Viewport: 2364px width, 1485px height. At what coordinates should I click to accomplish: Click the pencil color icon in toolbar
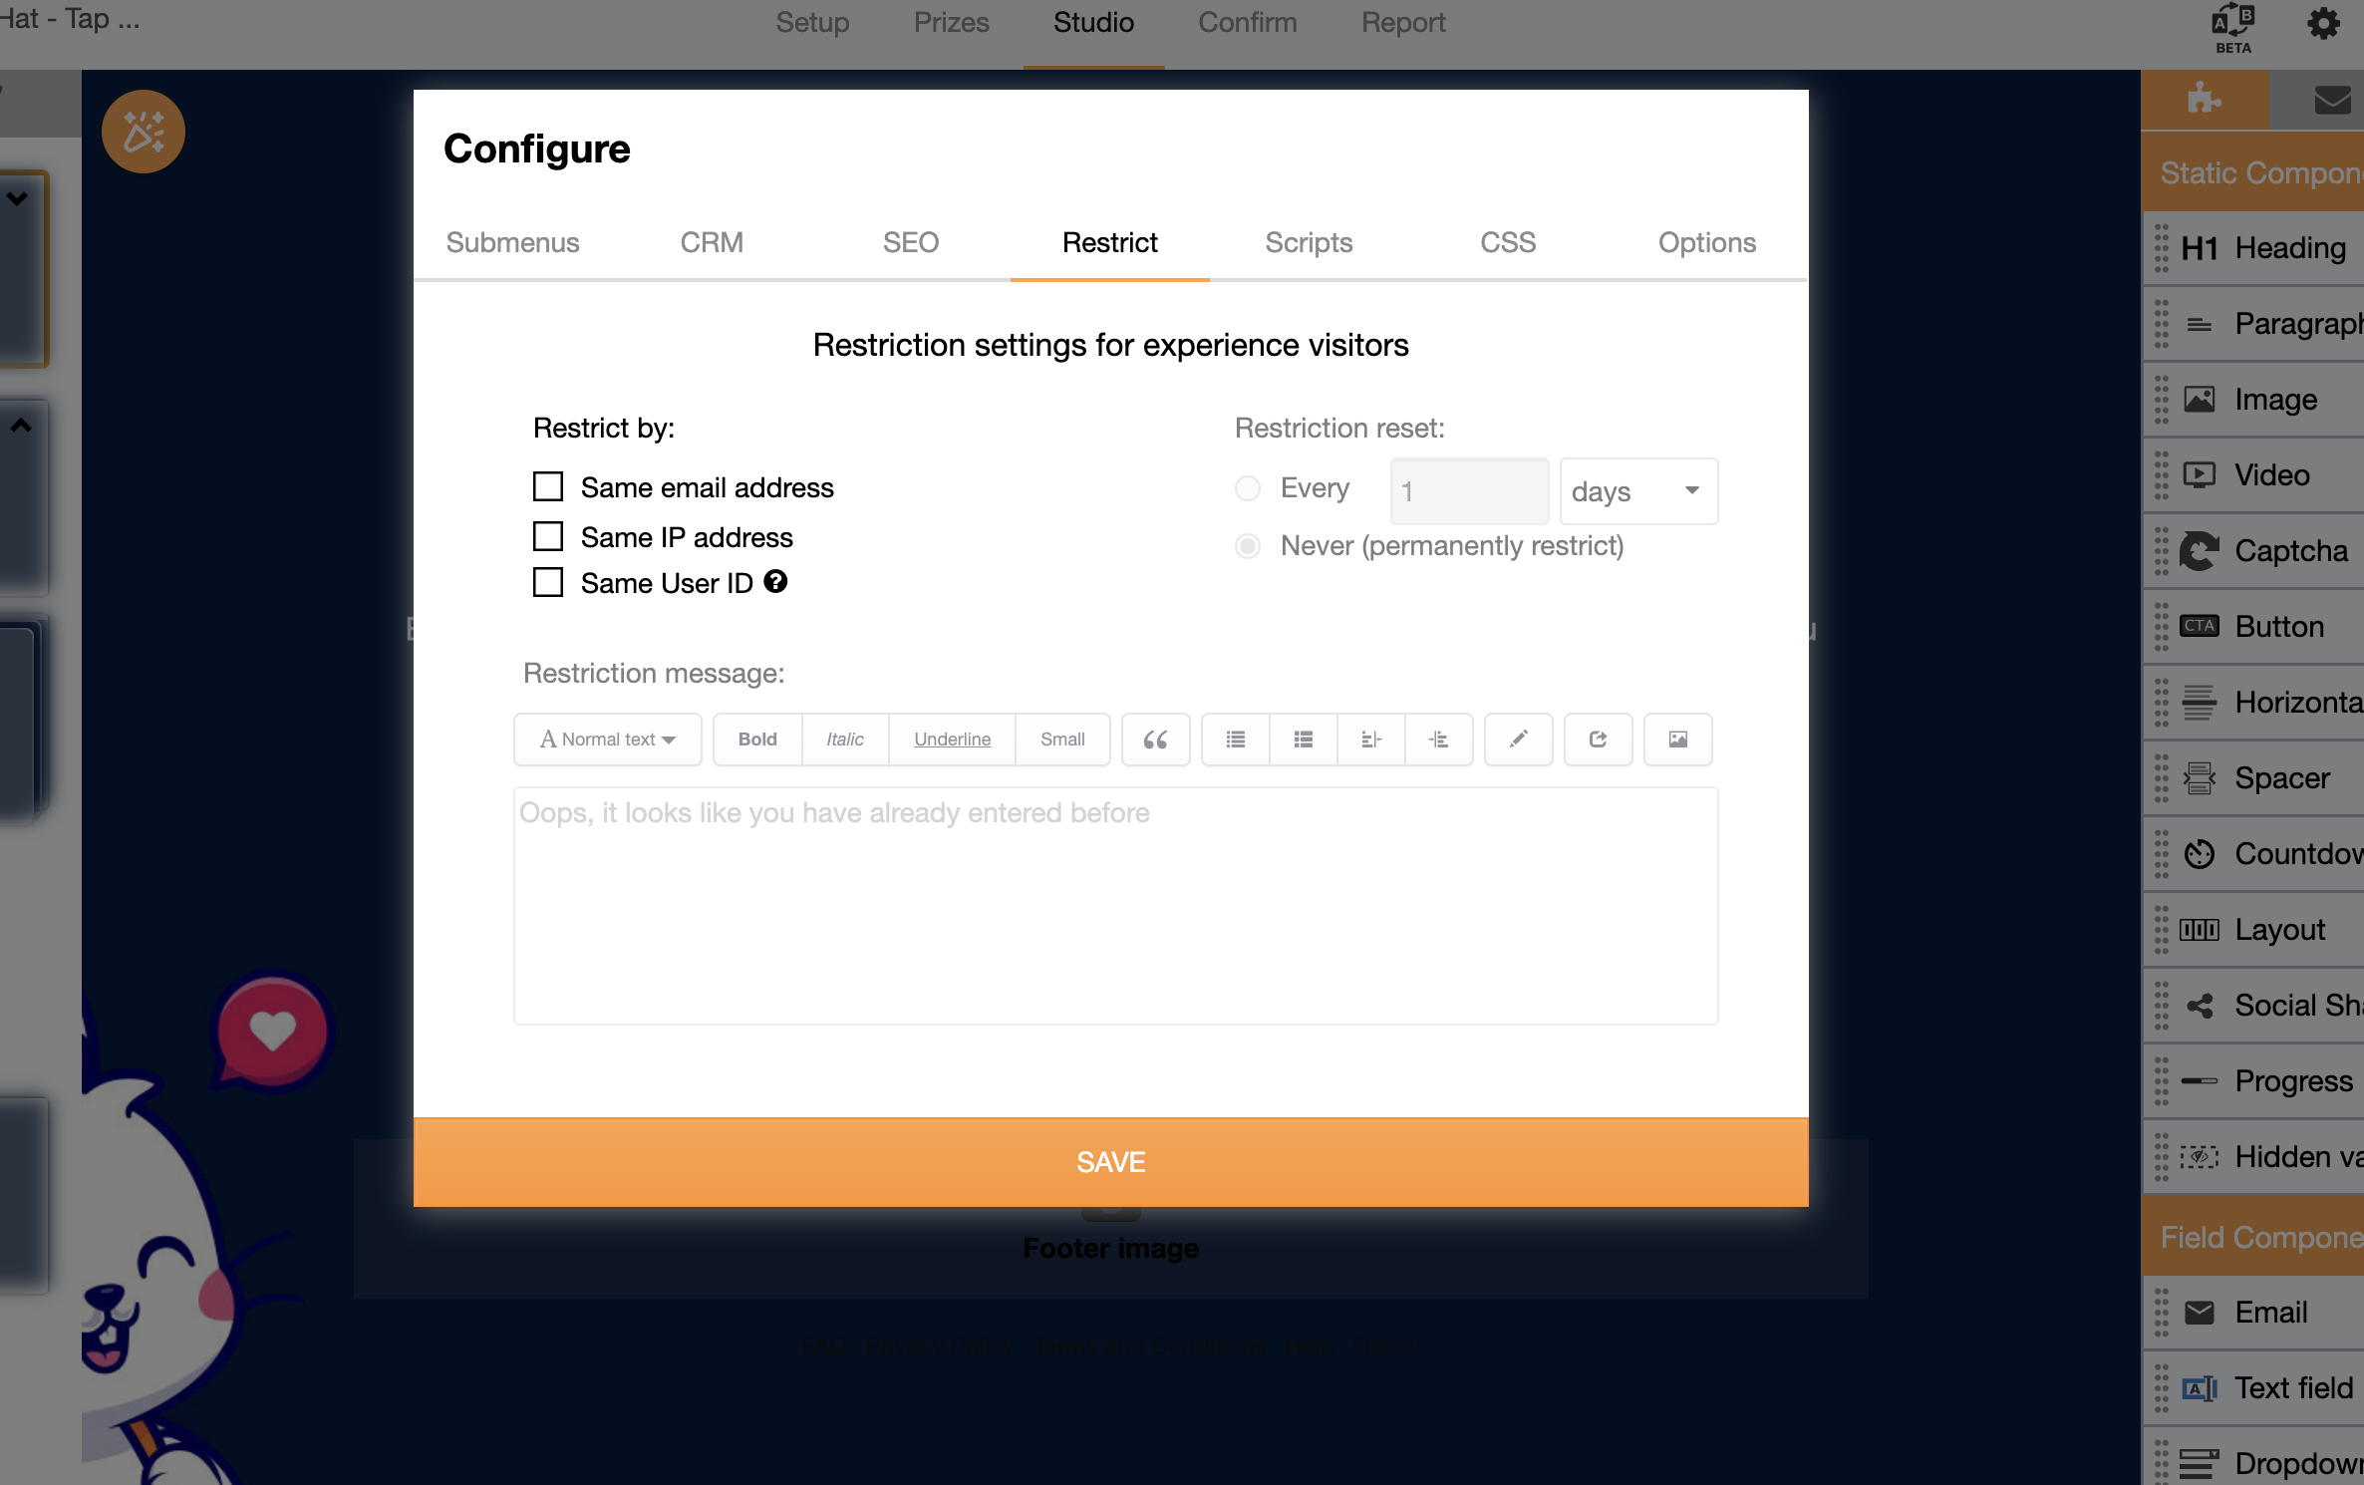(1518, 740)
